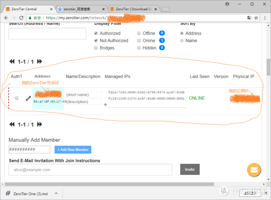Image resolution: width=271 pixels, height=200 pixels.
Task: Expand options for ZeroTier One (3).msi download
Action: (55, 193)
